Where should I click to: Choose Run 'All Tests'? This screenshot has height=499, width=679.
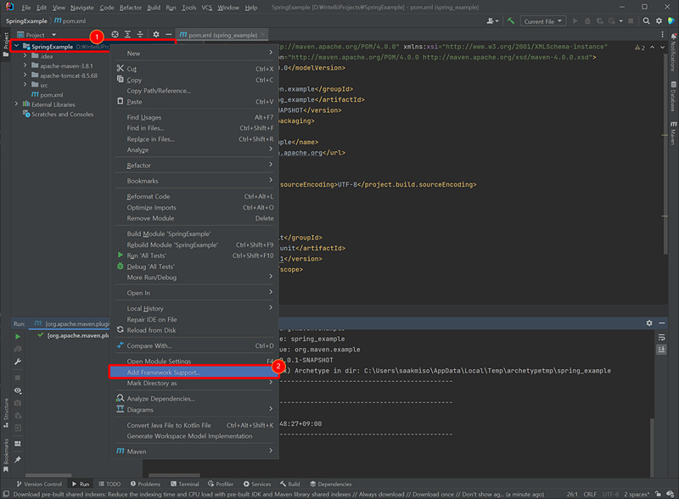194,255
